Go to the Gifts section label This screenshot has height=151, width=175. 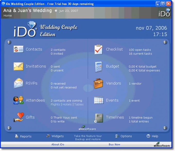pos(30,117)
